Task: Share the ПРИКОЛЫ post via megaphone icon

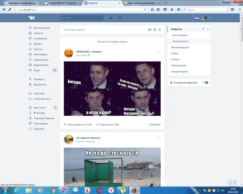Action: click(97, 125)
